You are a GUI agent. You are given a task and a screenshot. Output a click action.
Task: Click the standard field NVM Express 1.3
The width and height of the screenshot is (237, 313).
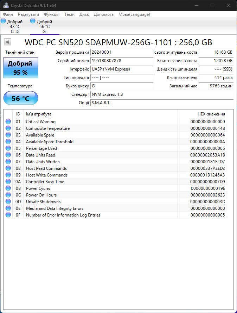(162, 94)
